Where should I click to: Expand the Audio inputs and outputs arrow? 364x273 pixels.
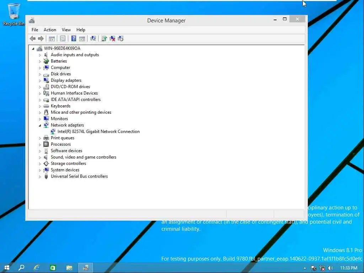tap(40, 55)
